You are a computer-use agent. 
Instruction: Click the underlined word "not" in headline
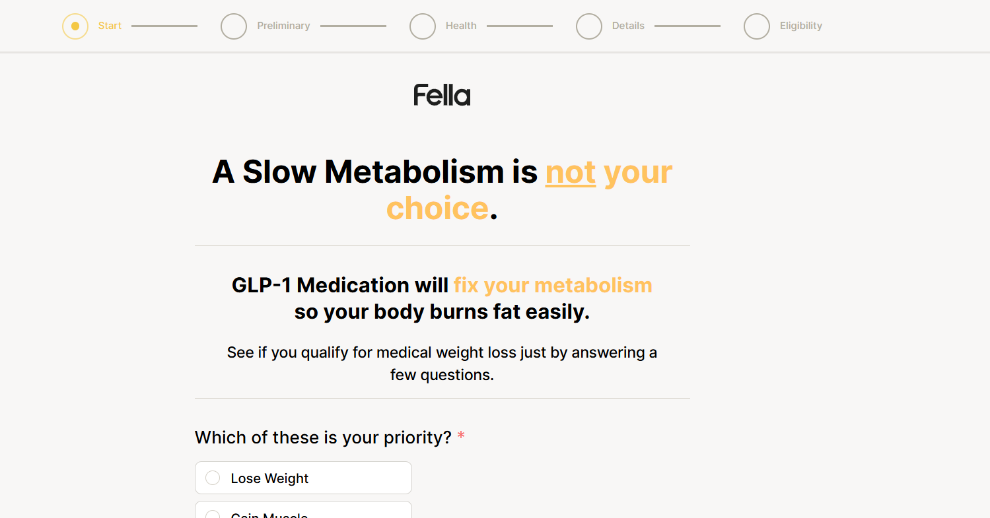(x=571, y=173)
